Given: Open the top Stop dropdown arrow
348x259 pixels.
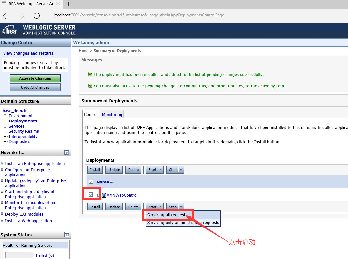Looking at the screenshot, I should [181, 170].
